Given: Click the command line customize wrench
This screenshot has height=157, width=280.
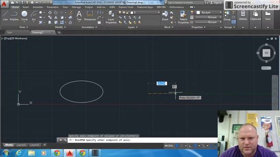Looking at the screenshot, I should [x=65, y=140].
